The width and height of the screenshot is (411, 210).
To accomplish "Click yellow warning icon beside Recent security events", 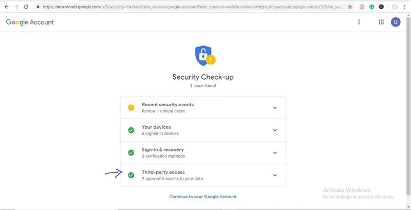I will [x=131, y=108].
